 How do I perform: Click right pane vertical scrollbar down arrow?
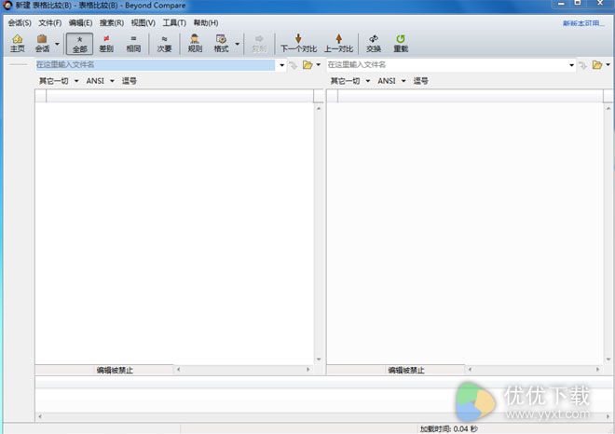coord(608,359)
